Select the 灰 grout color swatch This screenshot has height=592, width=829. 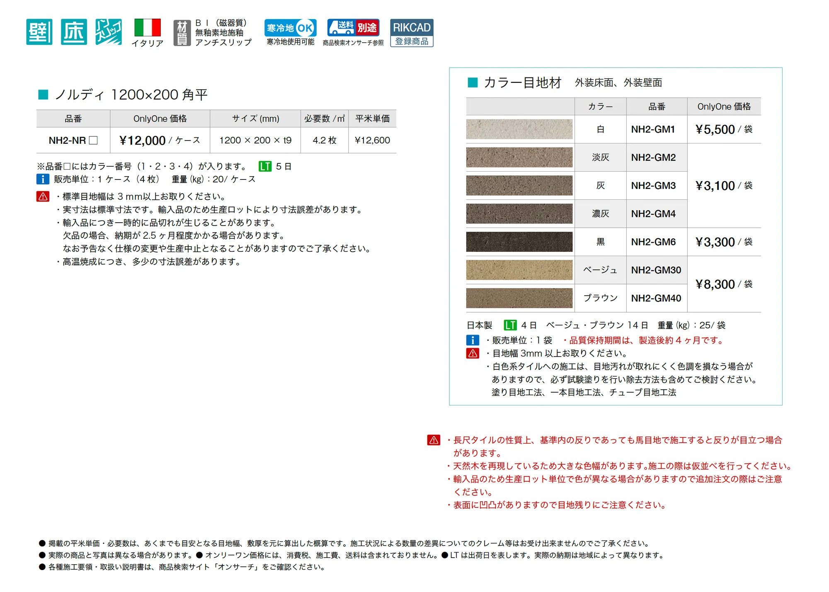click(519, 186)
